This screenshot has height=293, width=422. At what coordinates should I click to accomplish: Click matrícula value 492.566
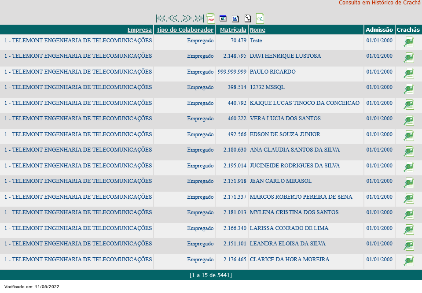(237, 134)
